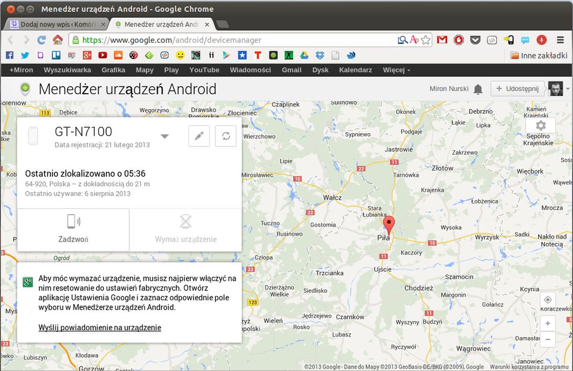Viewport: 573px width, 371px height.
Task: Expand the arrow beside the profile photo
Action: [568, 89]
